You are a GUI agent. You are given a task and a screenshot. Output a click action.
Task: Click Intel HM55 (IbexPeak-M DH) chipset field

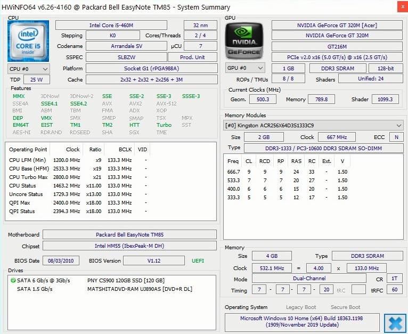coord(129,246)
